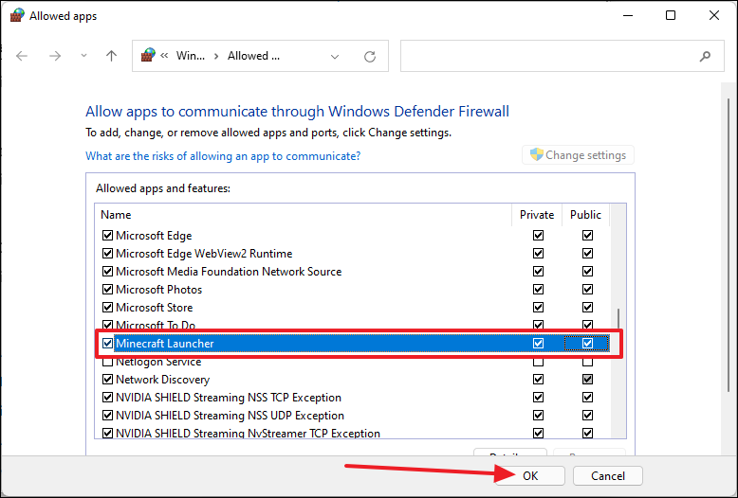
Task: Uncheck Public for Microsoft Edge
Action: tap(587, 236)
